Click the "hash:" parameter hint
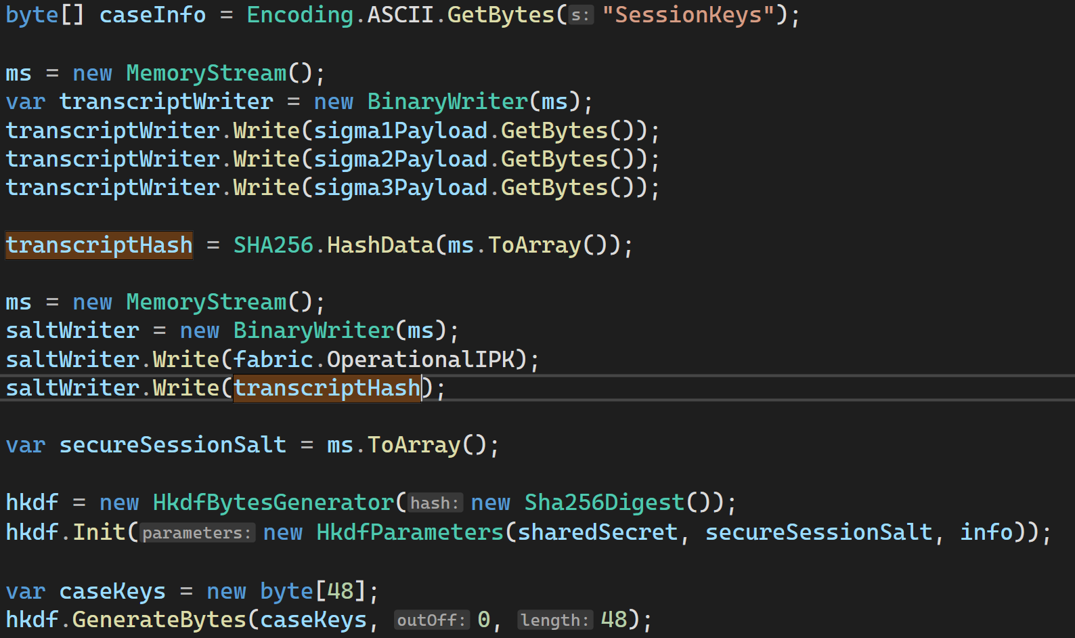The image size is (1075, 638). [435, 503]
